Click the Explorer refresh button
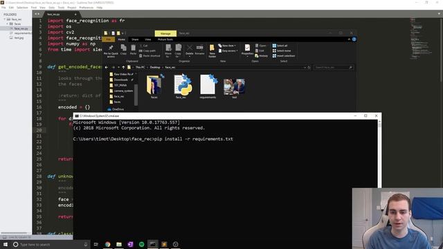 [309, 68]
